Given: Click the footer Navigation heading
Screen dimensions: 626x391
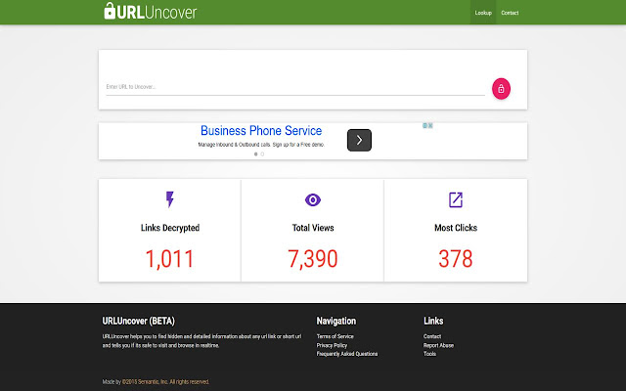Looking at the screenshot, I should pyautogui.click(x=336, y=322).
